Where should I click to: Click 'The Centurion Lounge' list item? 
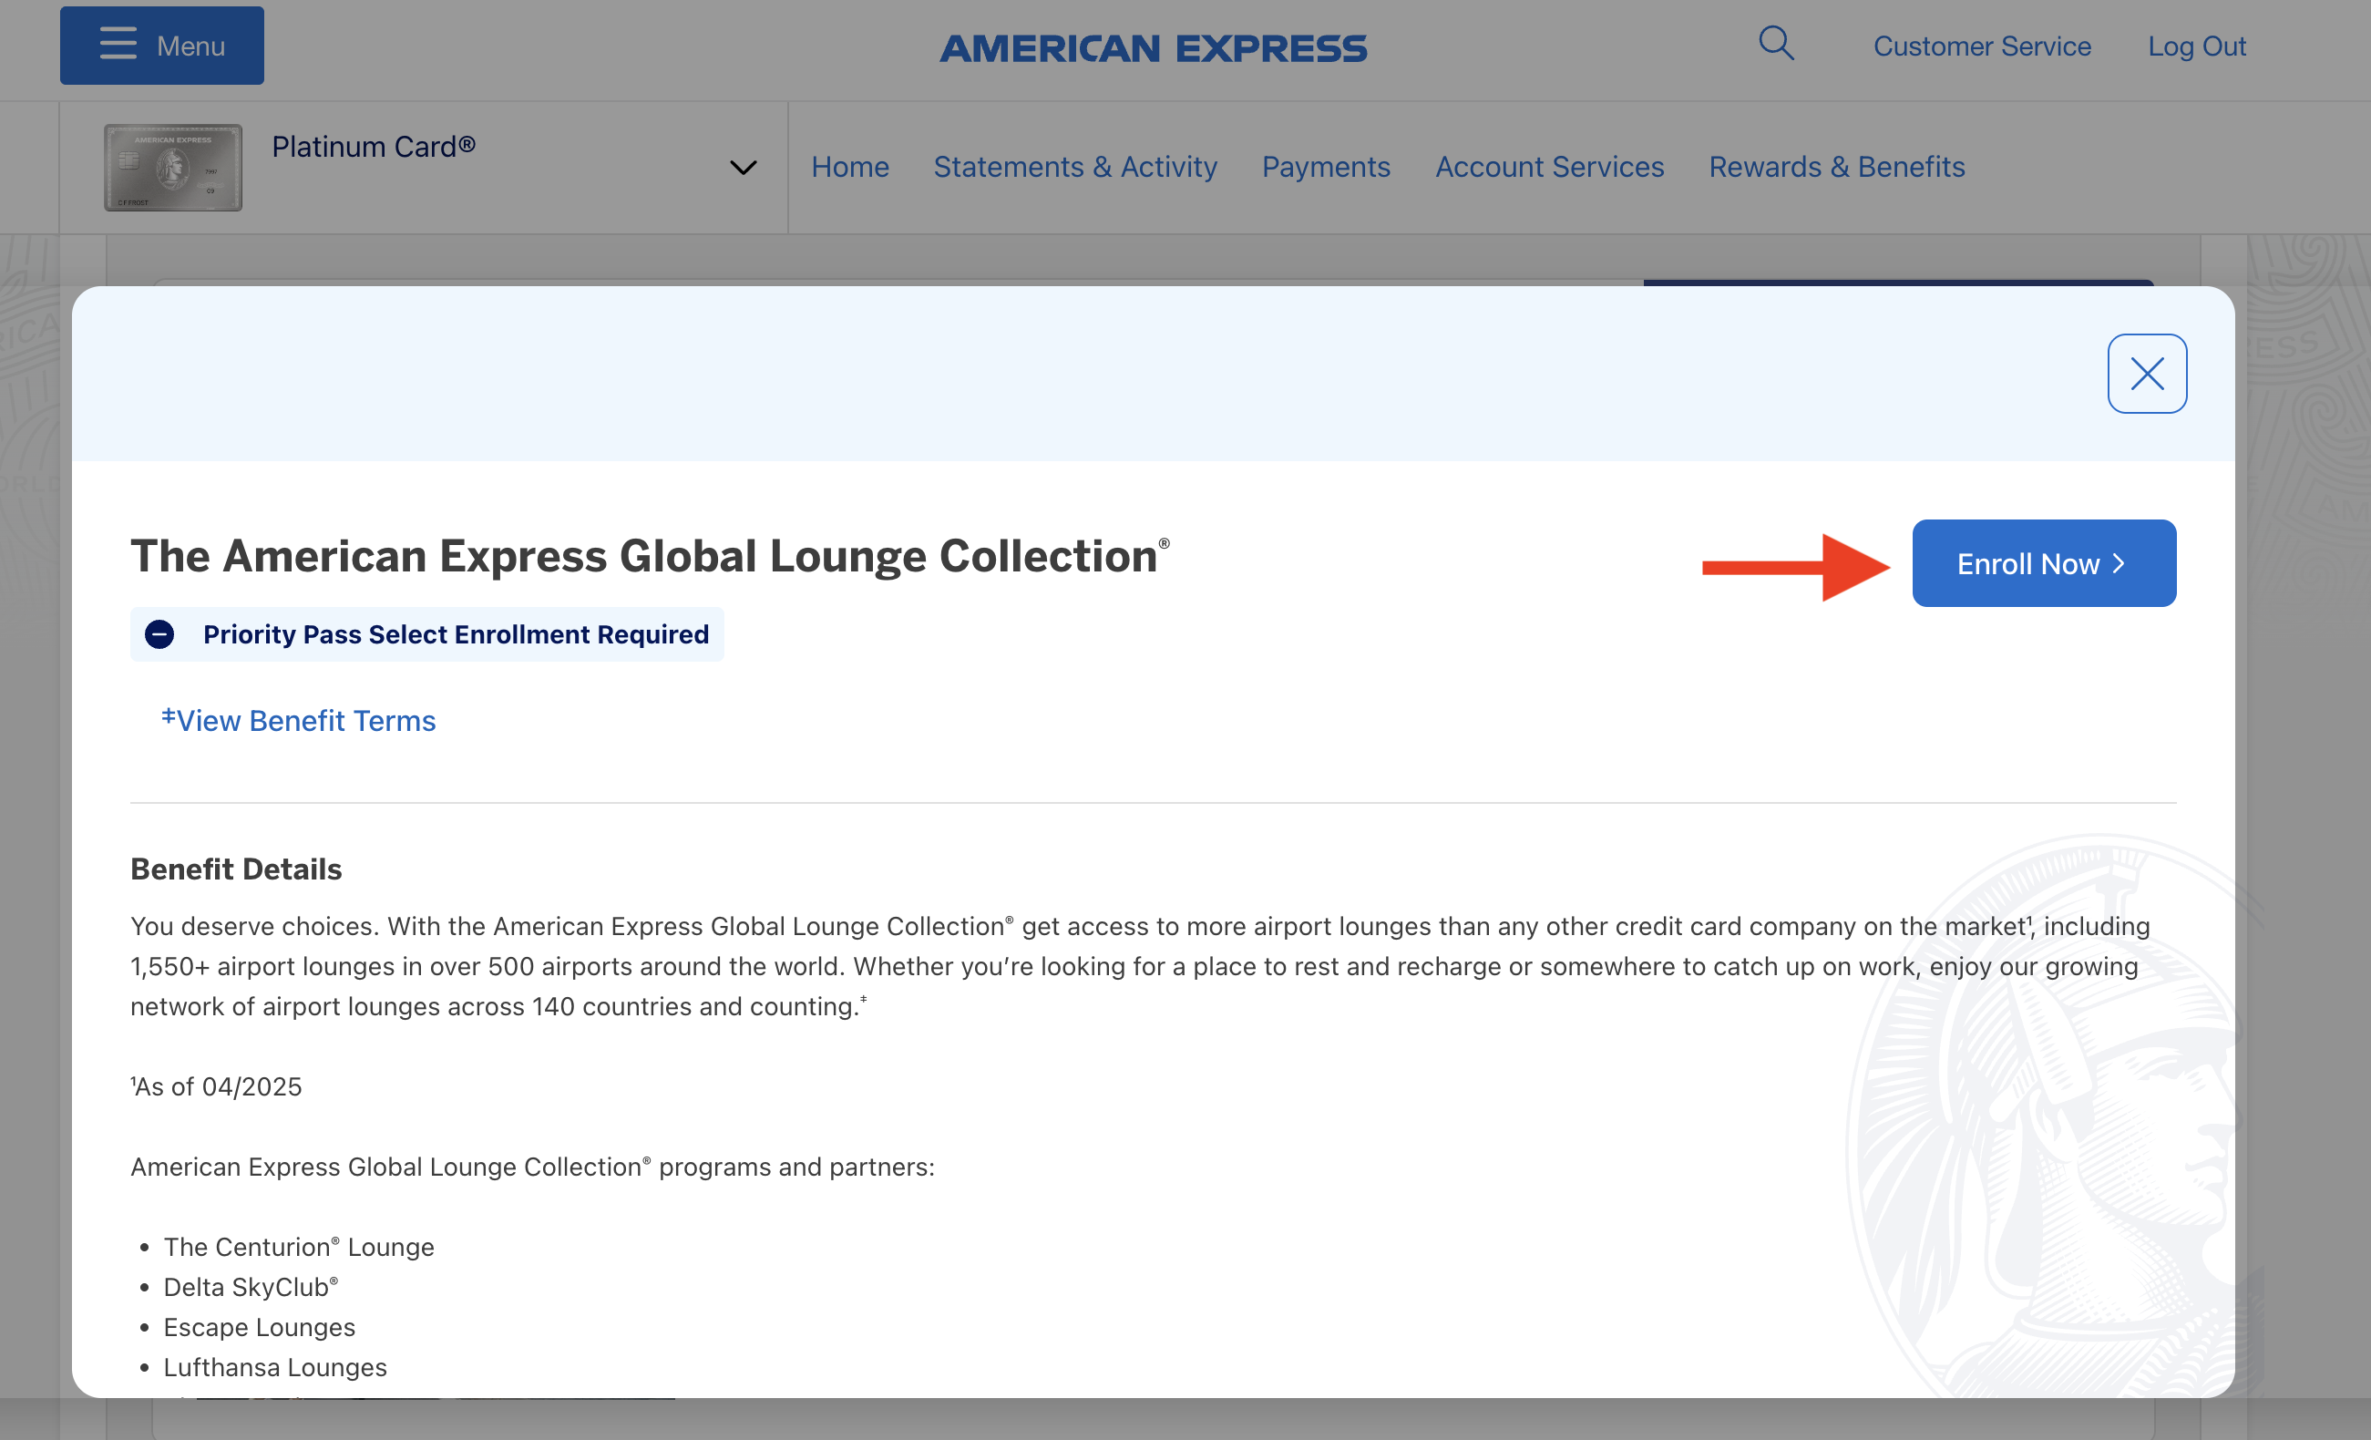(298, 1247)
